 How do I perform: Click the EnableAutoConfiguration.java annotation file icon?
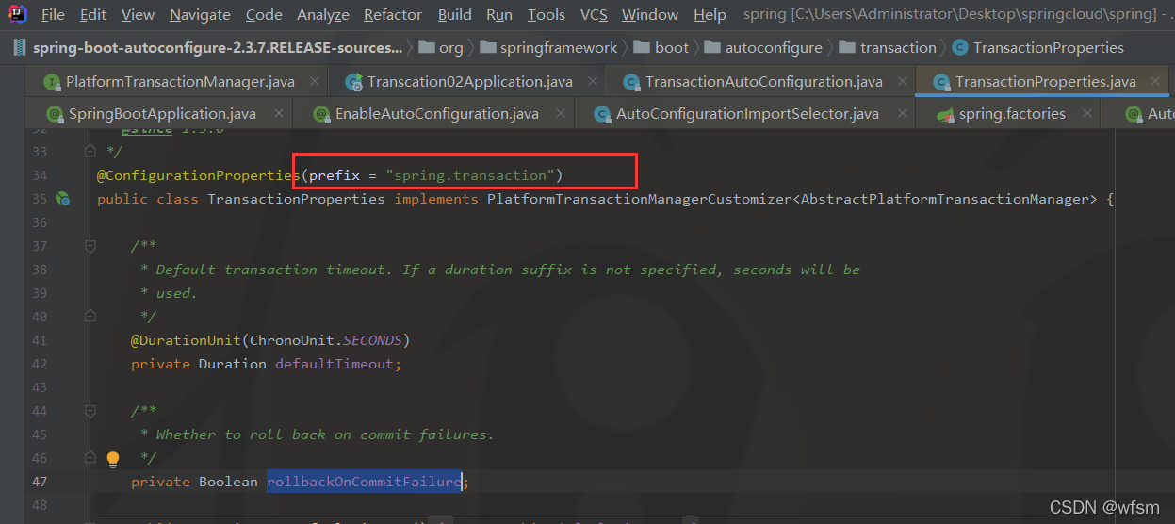click(321, 114)
